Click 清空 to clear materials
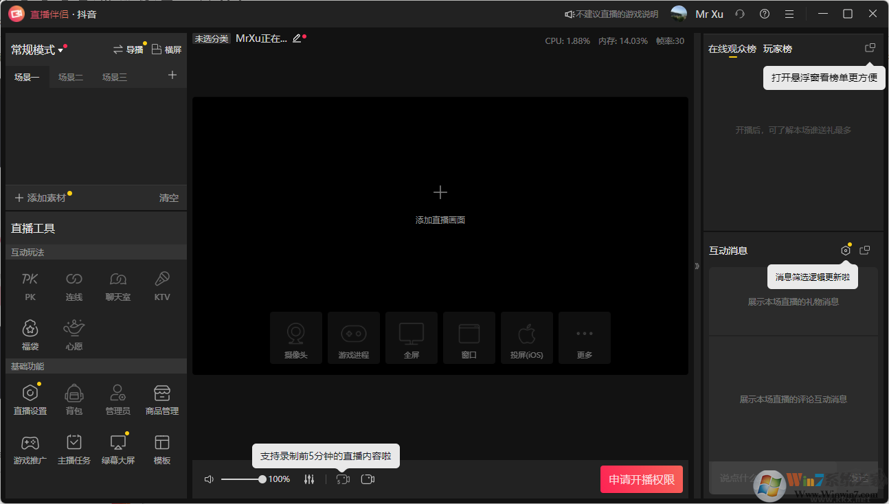This screenshot has height=504, width=889. [x=169, y=198]
